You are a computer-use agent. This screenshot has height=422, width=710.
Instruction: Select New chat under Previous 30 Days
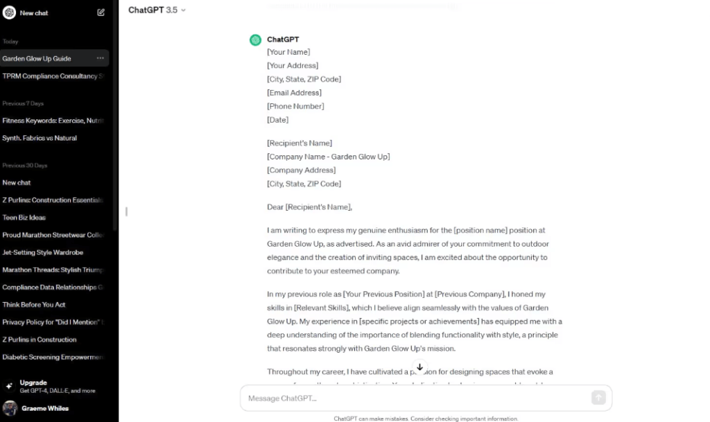[x=17, y=182]
